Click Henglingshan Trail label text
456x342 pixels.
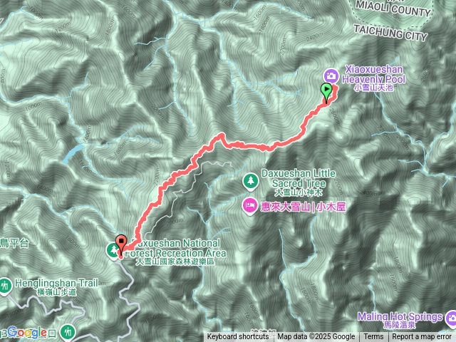coord(57,283)
